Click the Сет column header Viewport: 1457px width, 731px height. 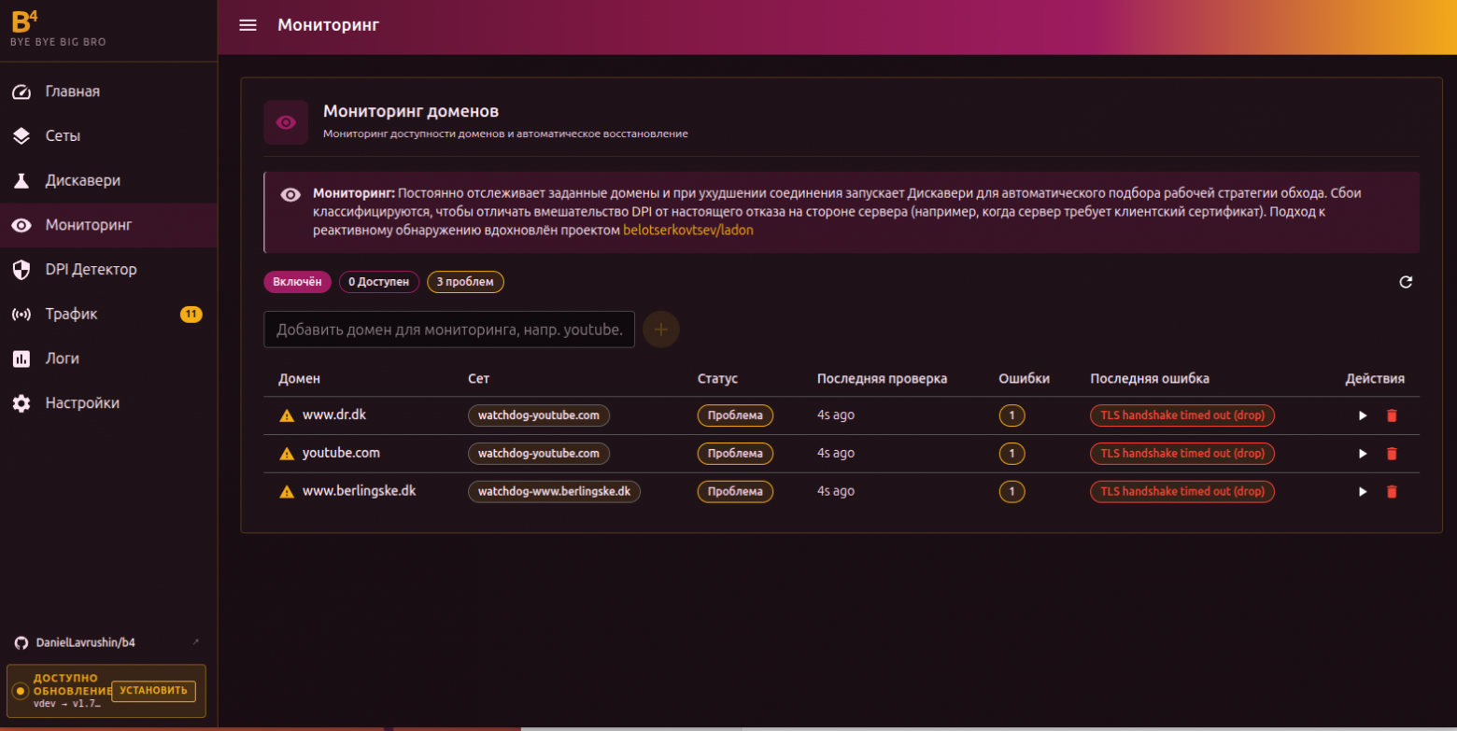[x=478, y=379]
